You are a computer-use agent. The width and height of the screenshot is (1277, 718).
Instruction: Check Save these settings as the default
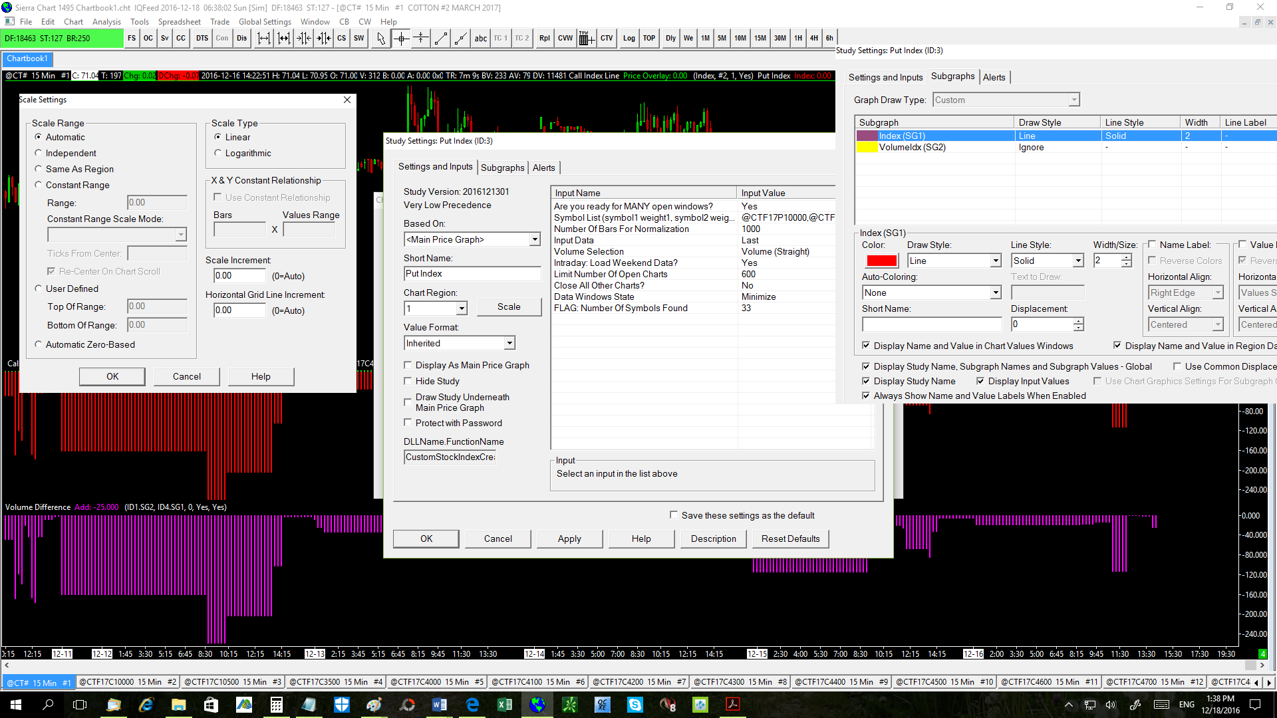[674, 515]
